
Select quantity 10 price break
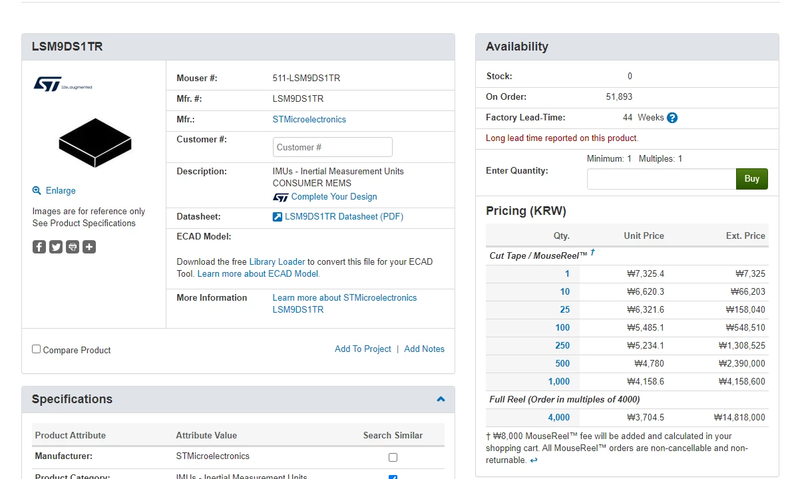565,292
